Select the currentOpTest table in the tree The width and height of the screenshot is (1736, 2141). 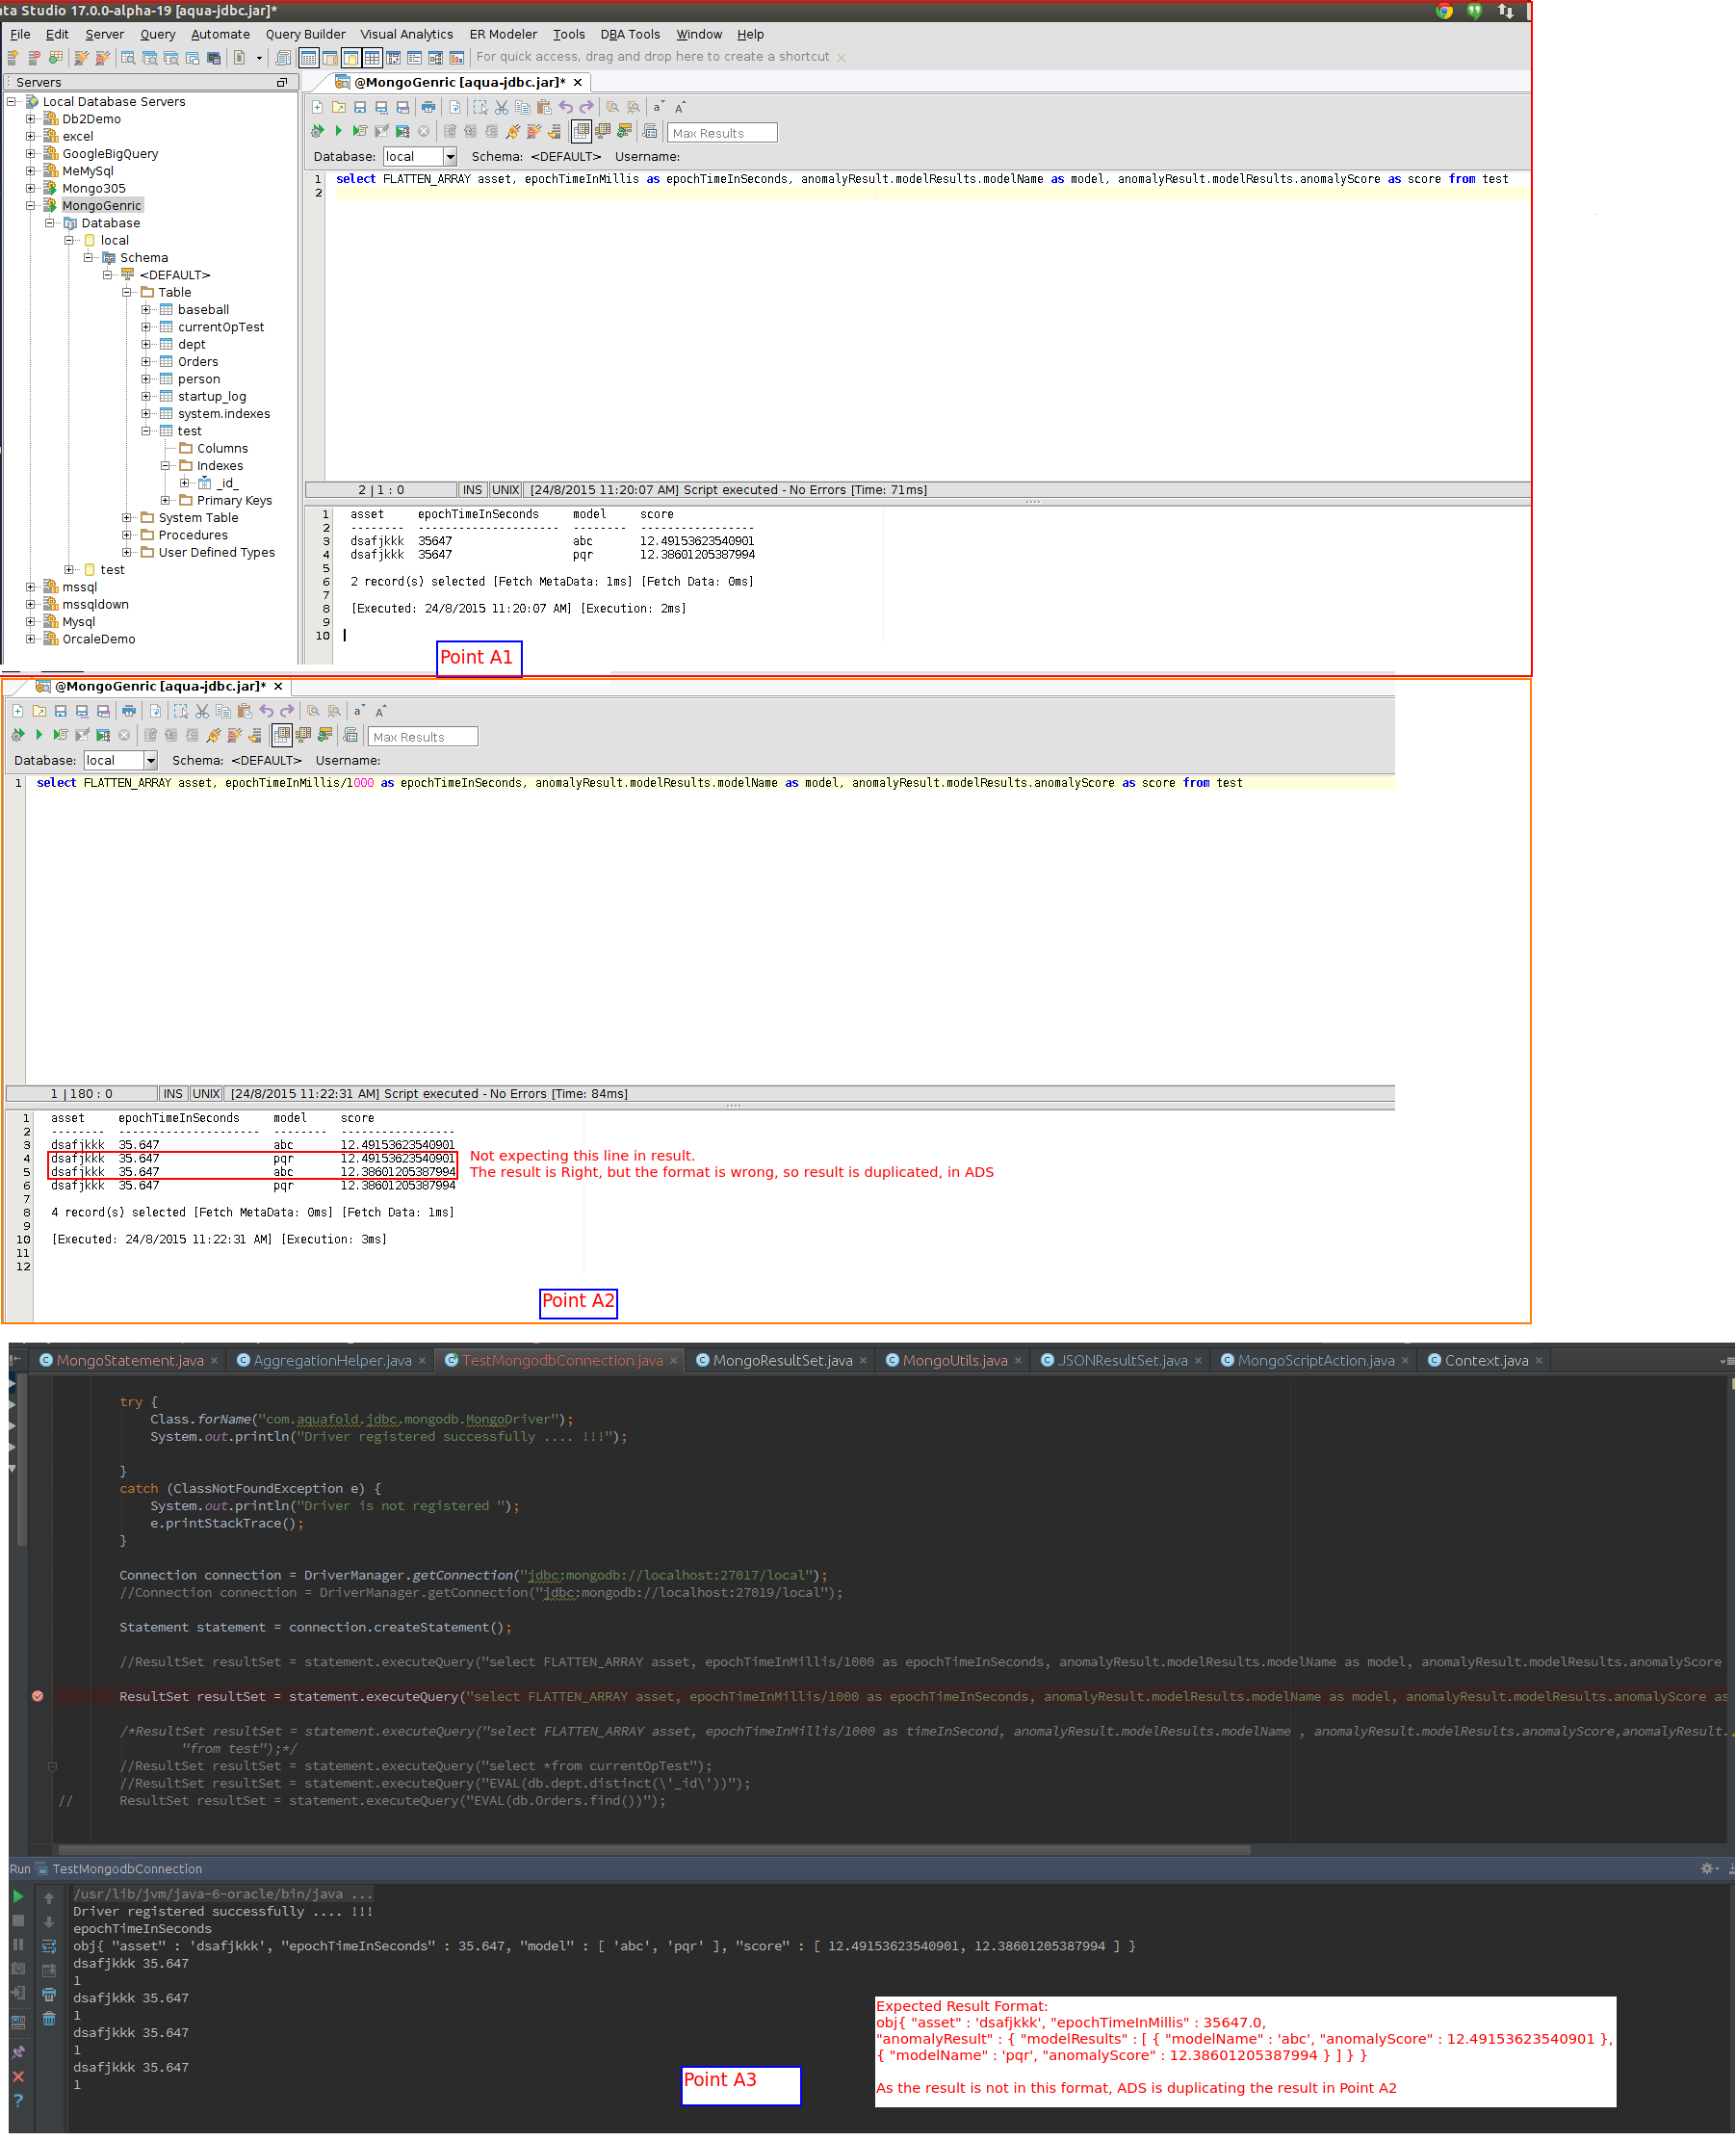[x=221, y=327]
